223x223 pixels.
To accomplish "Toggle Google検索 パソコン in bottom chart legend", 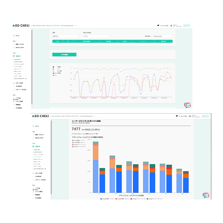I will click(108, 199).
